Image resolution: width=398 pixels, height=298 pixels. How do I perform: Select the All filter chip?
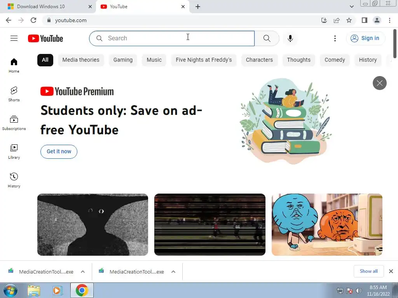pos(45,60)
